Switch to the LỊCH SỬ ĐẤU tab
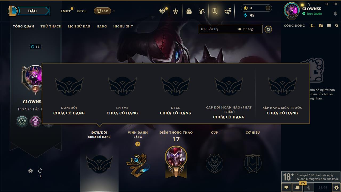Screen dimensions: 341x192 click(79, 26)
